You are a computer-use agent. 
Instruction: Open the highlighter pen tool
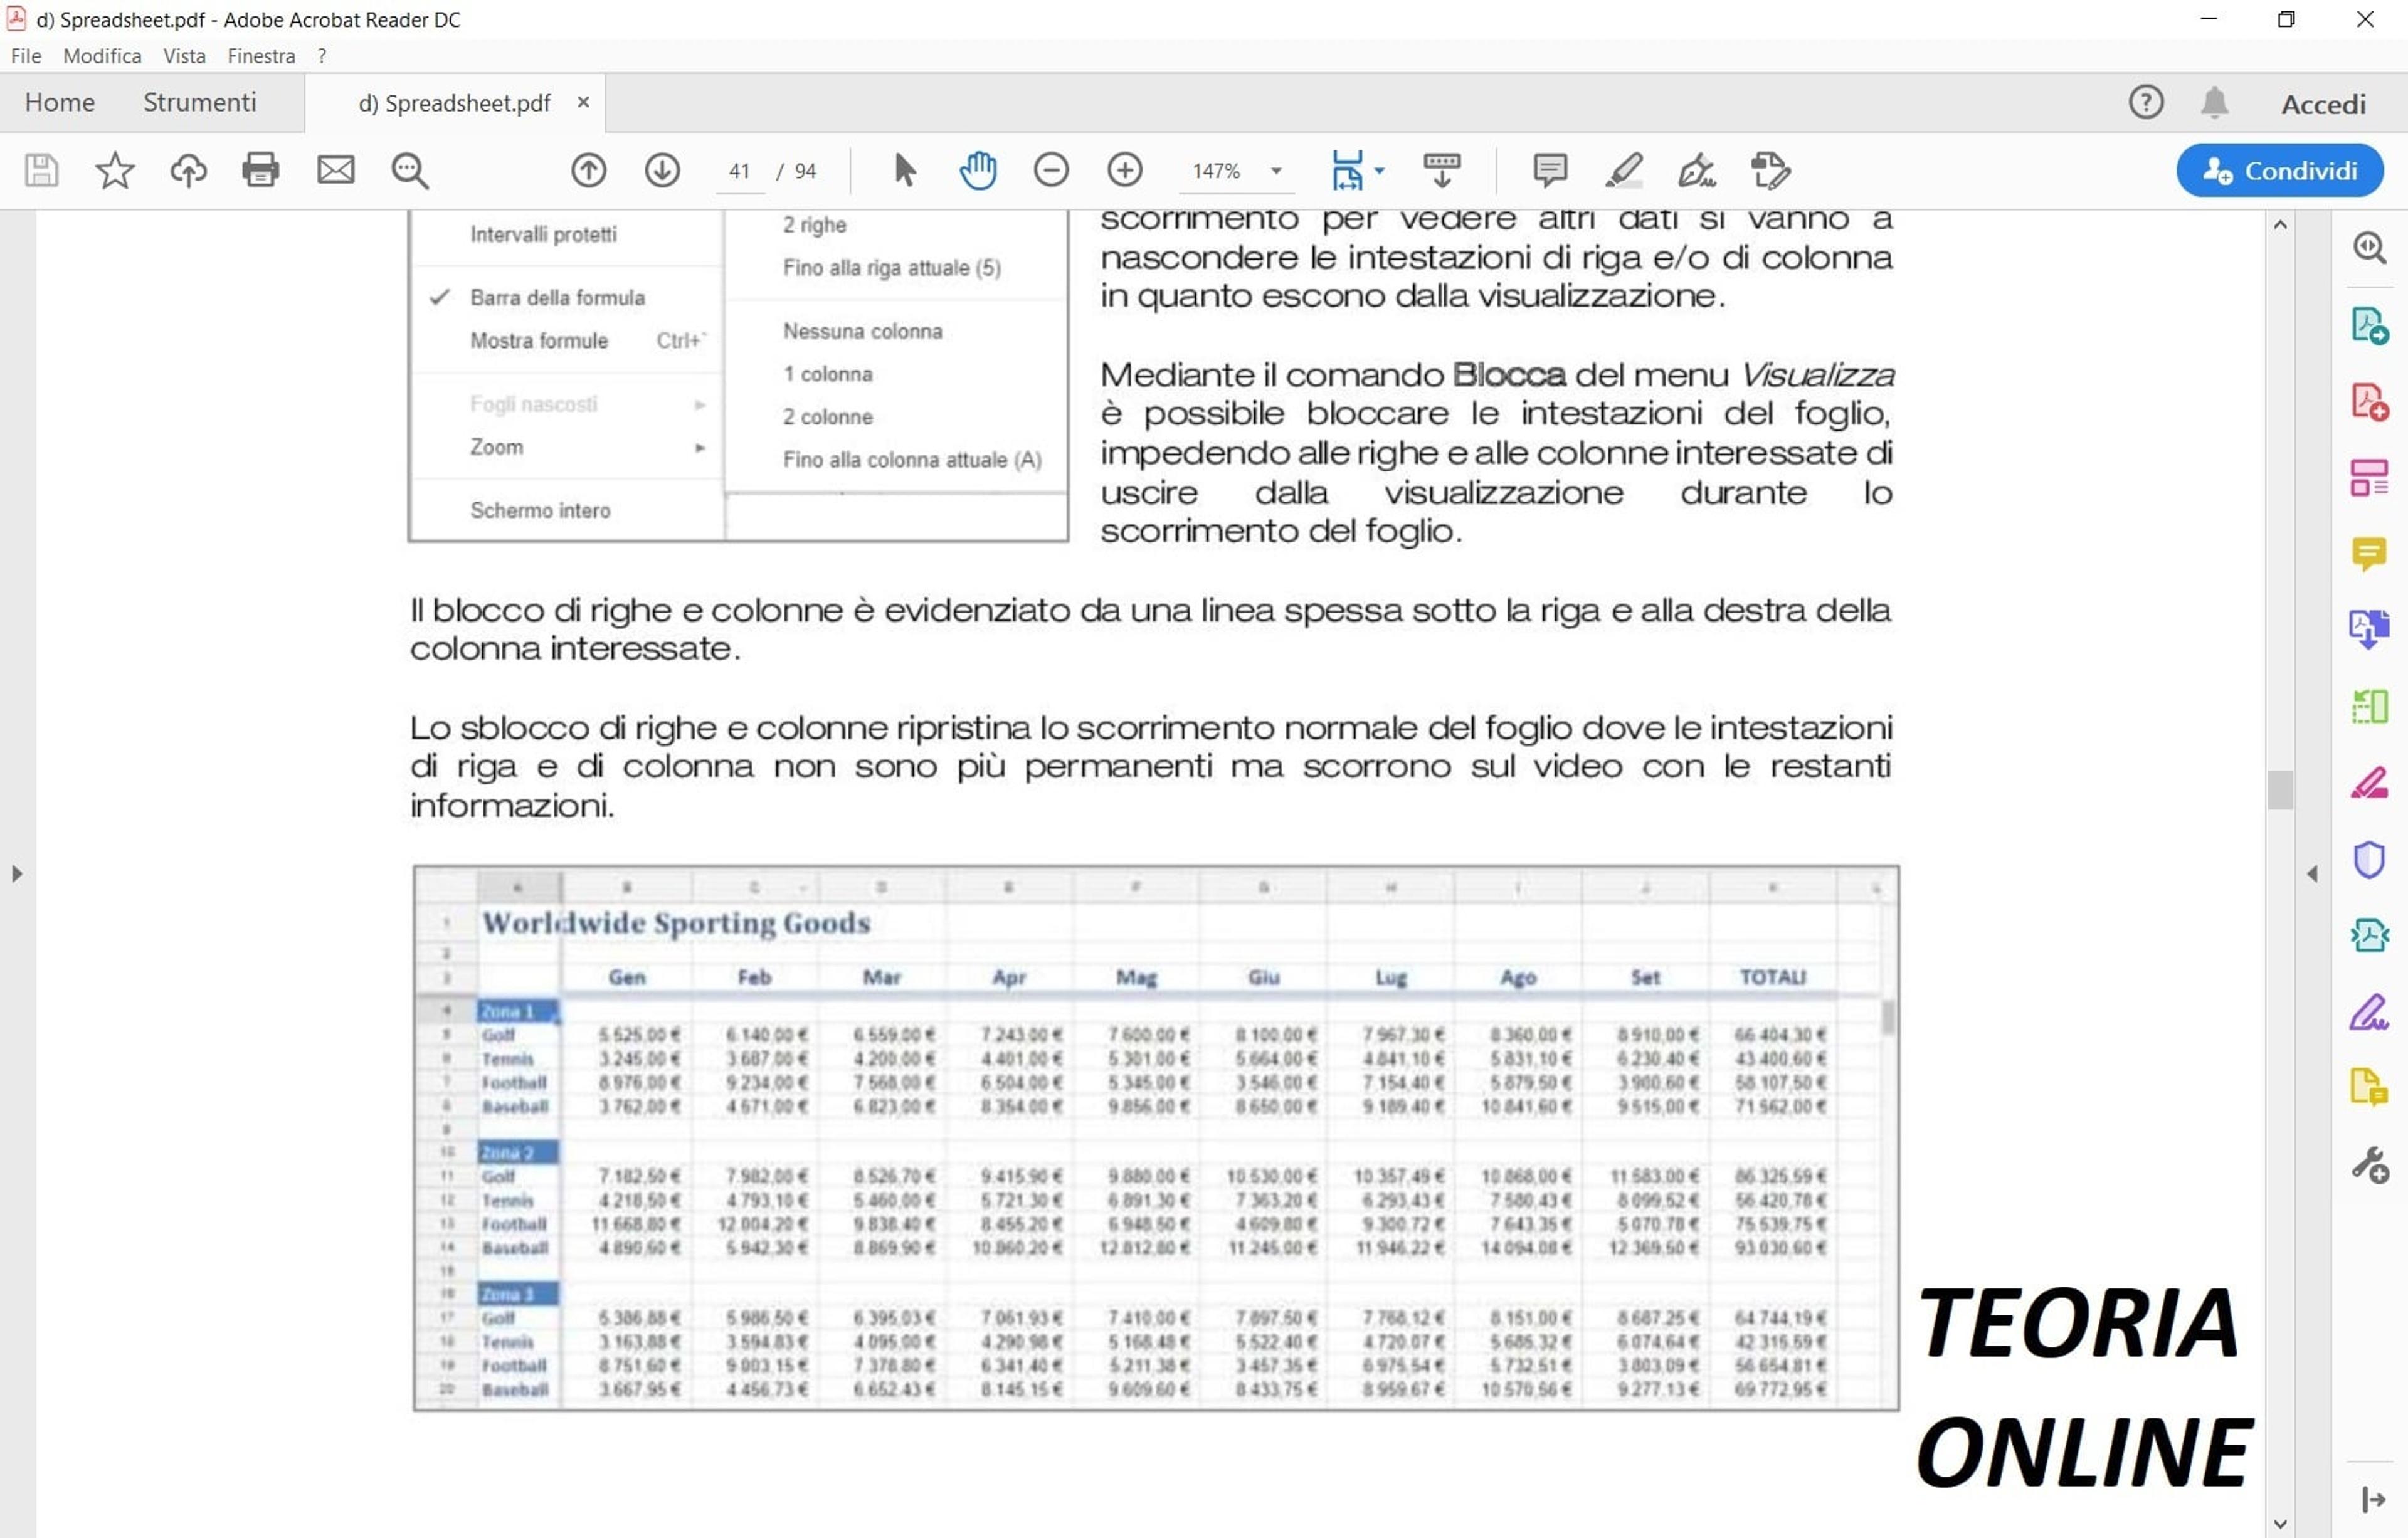[1624, 170]
